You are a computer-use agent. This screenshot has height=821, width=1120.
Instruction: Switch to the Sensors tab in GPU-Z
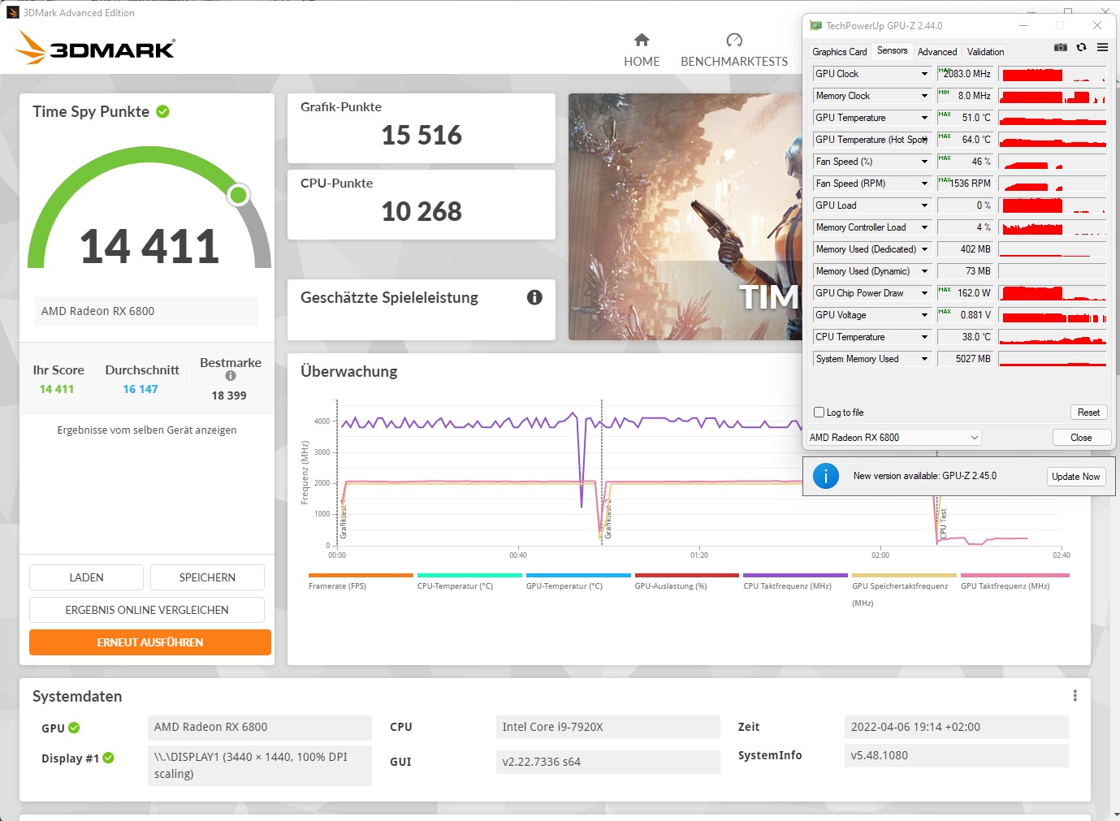click(x=892, y=50)
